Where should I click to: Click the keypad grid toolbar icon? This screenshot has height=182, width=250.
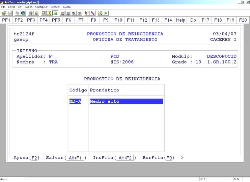pyautogui.click(x=80, y=13)
